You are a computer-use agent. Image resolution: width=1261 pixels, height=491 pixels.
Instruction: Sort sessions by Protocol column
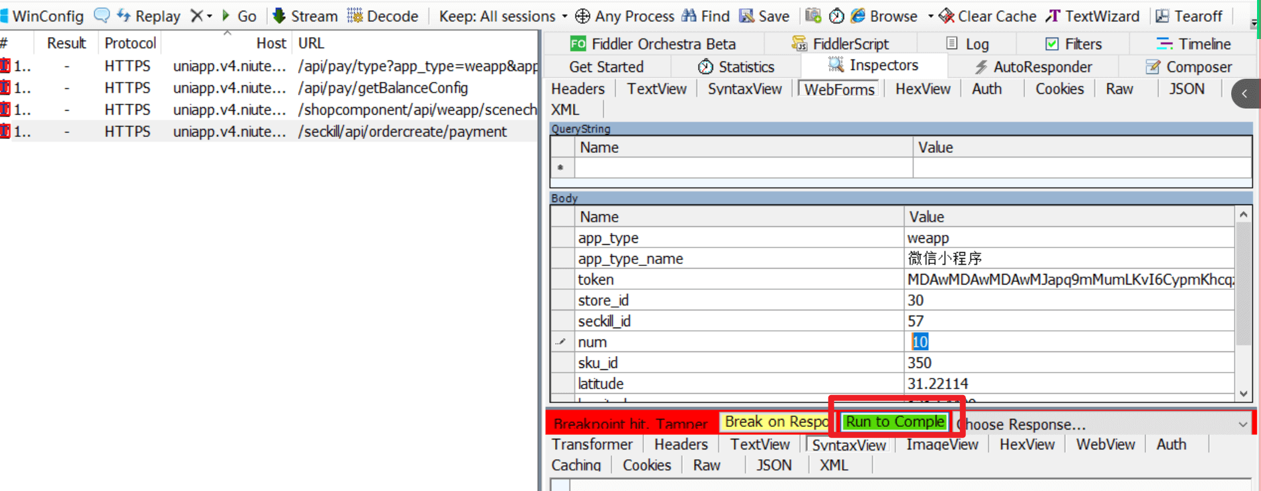(x=130, y=43)
